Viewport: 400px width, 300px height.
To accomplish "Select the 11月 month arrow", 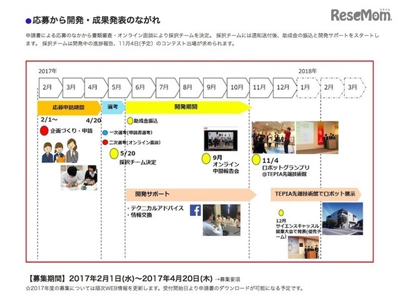I will 261,87.
